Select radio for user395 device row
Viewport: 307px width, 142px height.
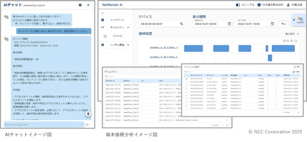[x=186, y=95]
